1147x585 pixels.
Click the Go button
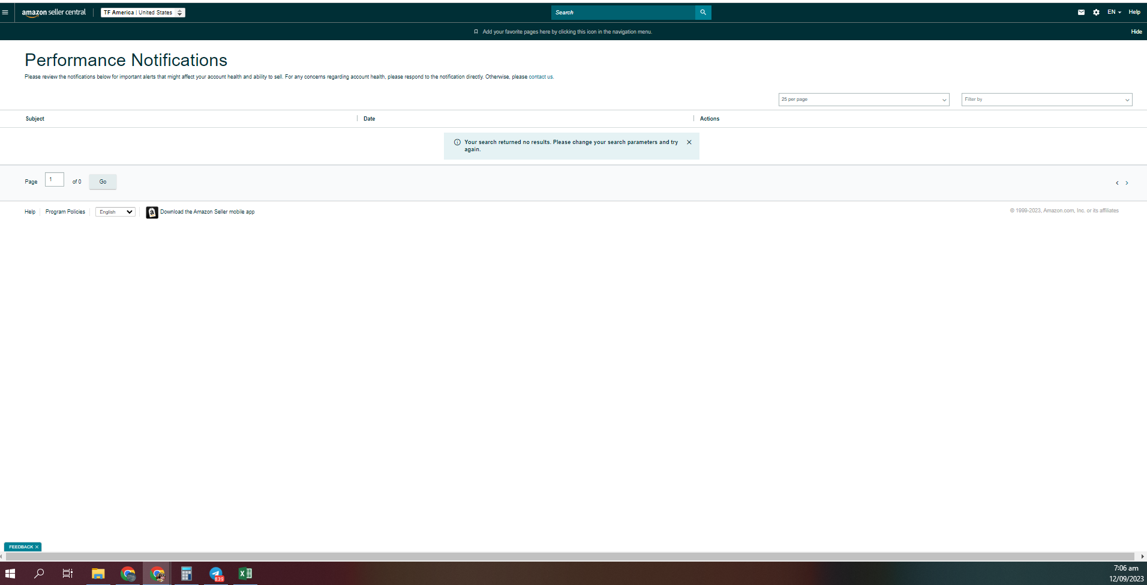tap(103, 182)
